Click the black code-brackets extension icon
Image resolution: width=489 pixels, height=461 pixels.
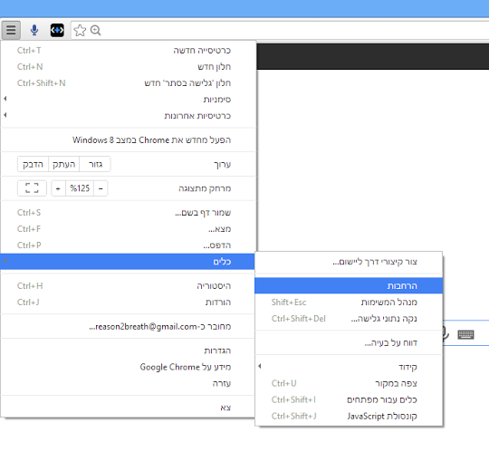click(57, 30)
